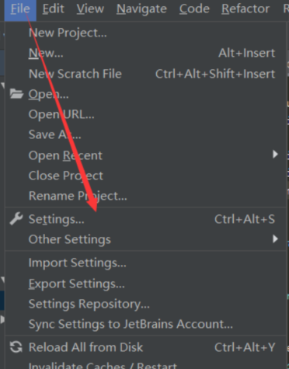Expand the Open Recent submenu arrow
This screenshot has height=369, width=289.
click(x=275, y=155)
